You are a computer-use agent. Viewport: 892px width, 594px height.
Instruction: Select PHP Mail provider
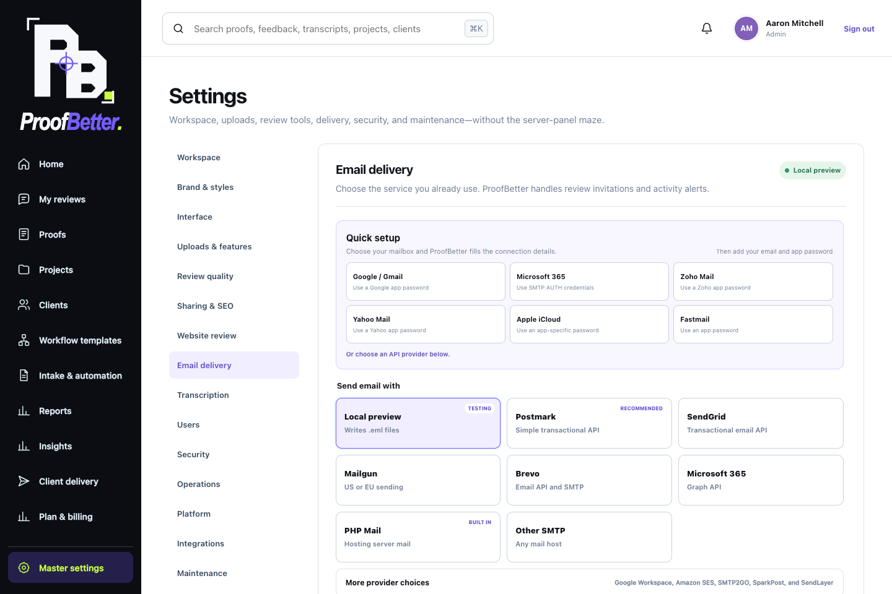click(418, 537)
